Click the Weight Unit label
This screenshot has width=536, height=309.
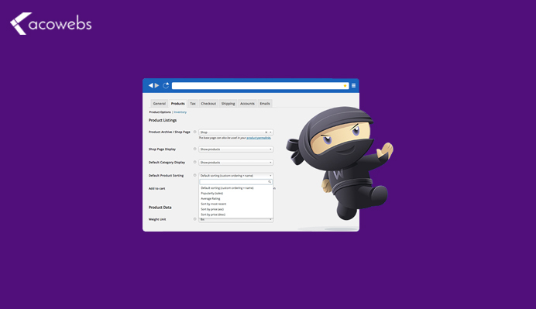pyautogui.click(x=157, y=219)
